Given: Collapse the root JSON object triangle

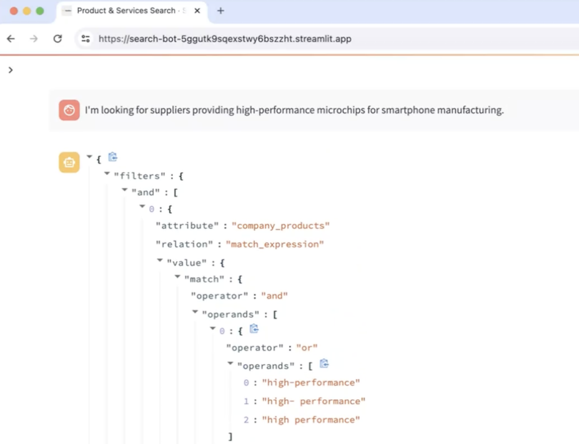Looking at the screenshot, I should (89, 158).
